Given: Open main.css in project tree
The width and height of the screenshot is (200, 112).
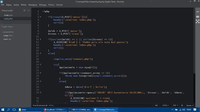Looking at the screenshot, I should 7,39.
